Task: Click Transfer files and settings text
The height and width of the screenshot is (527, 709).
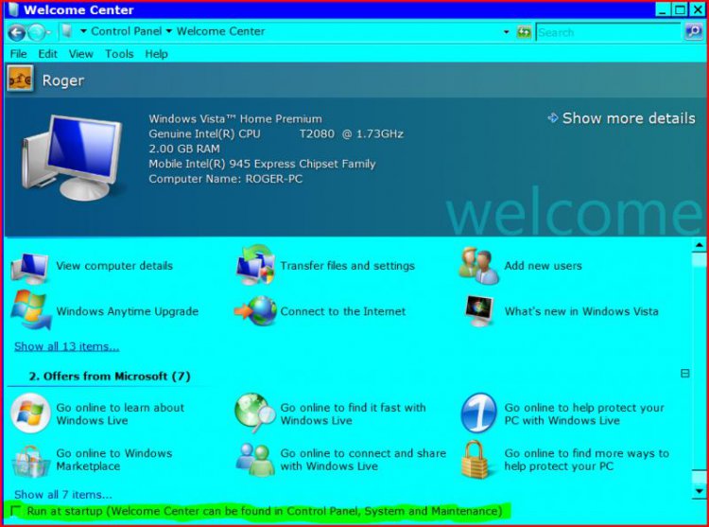Action: click(347, 266)
